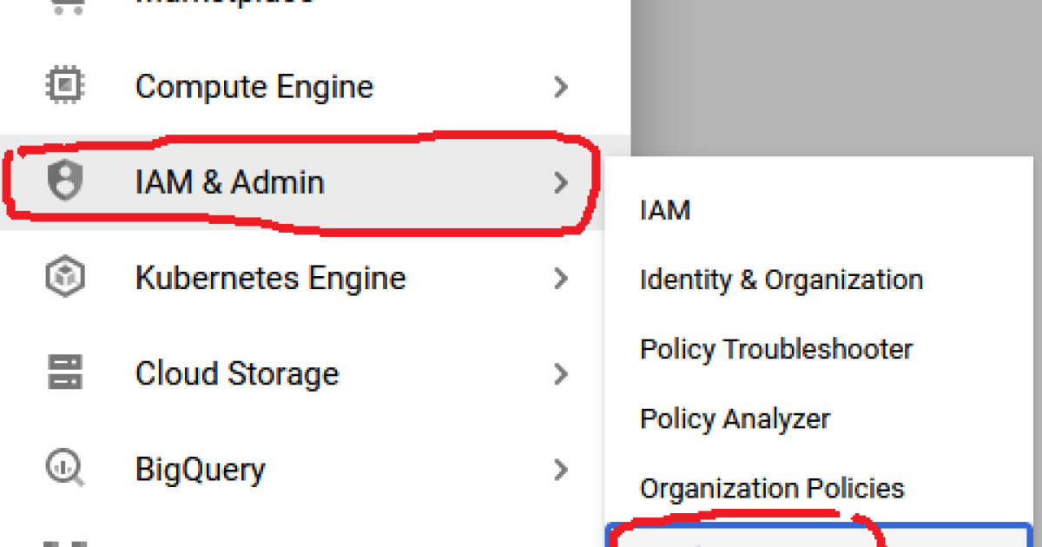The height and width of the screenshot is (547, 1042).
Task: Click the IAM & Admin text label
Action: pyautogui.click(x=230, y=182)
